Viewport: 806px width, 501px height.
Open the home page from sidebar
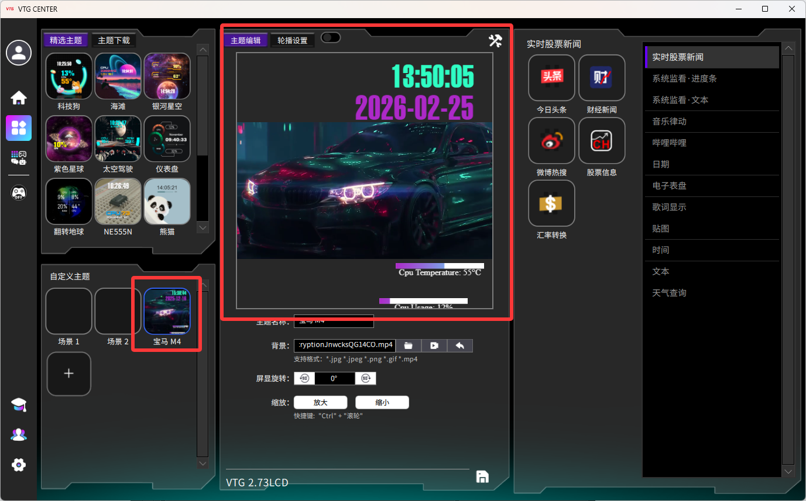point(19,98)
